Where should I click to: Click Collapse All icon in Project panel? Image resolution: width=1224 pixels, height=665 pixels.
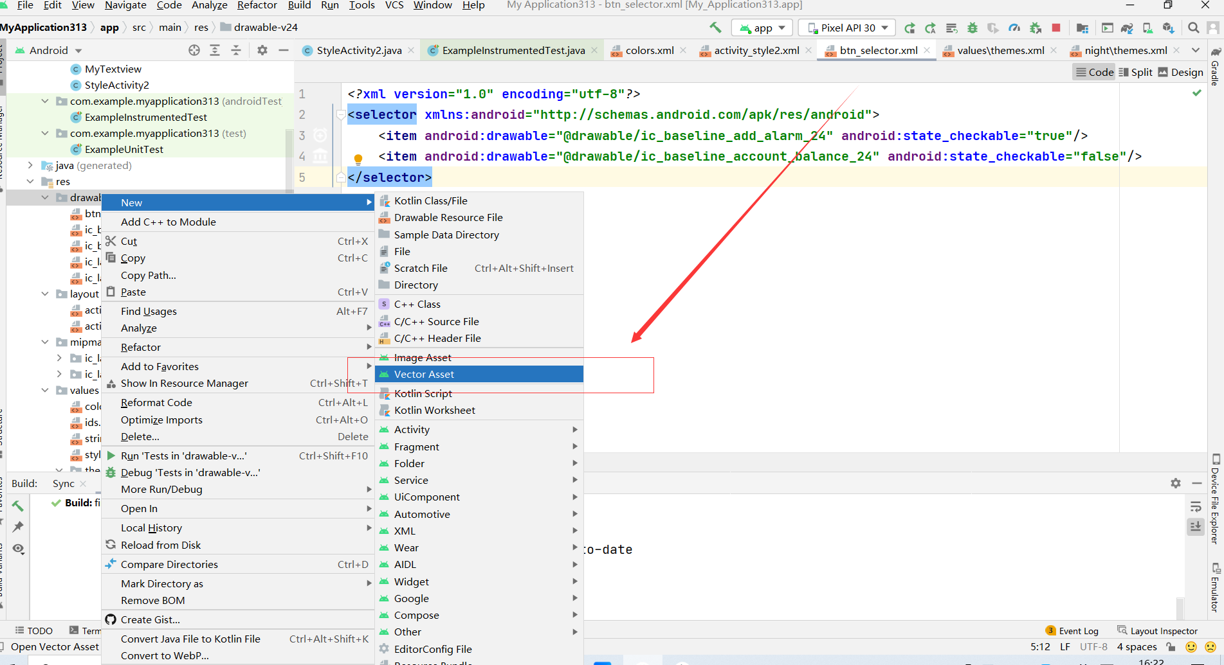tap(236, 50)
